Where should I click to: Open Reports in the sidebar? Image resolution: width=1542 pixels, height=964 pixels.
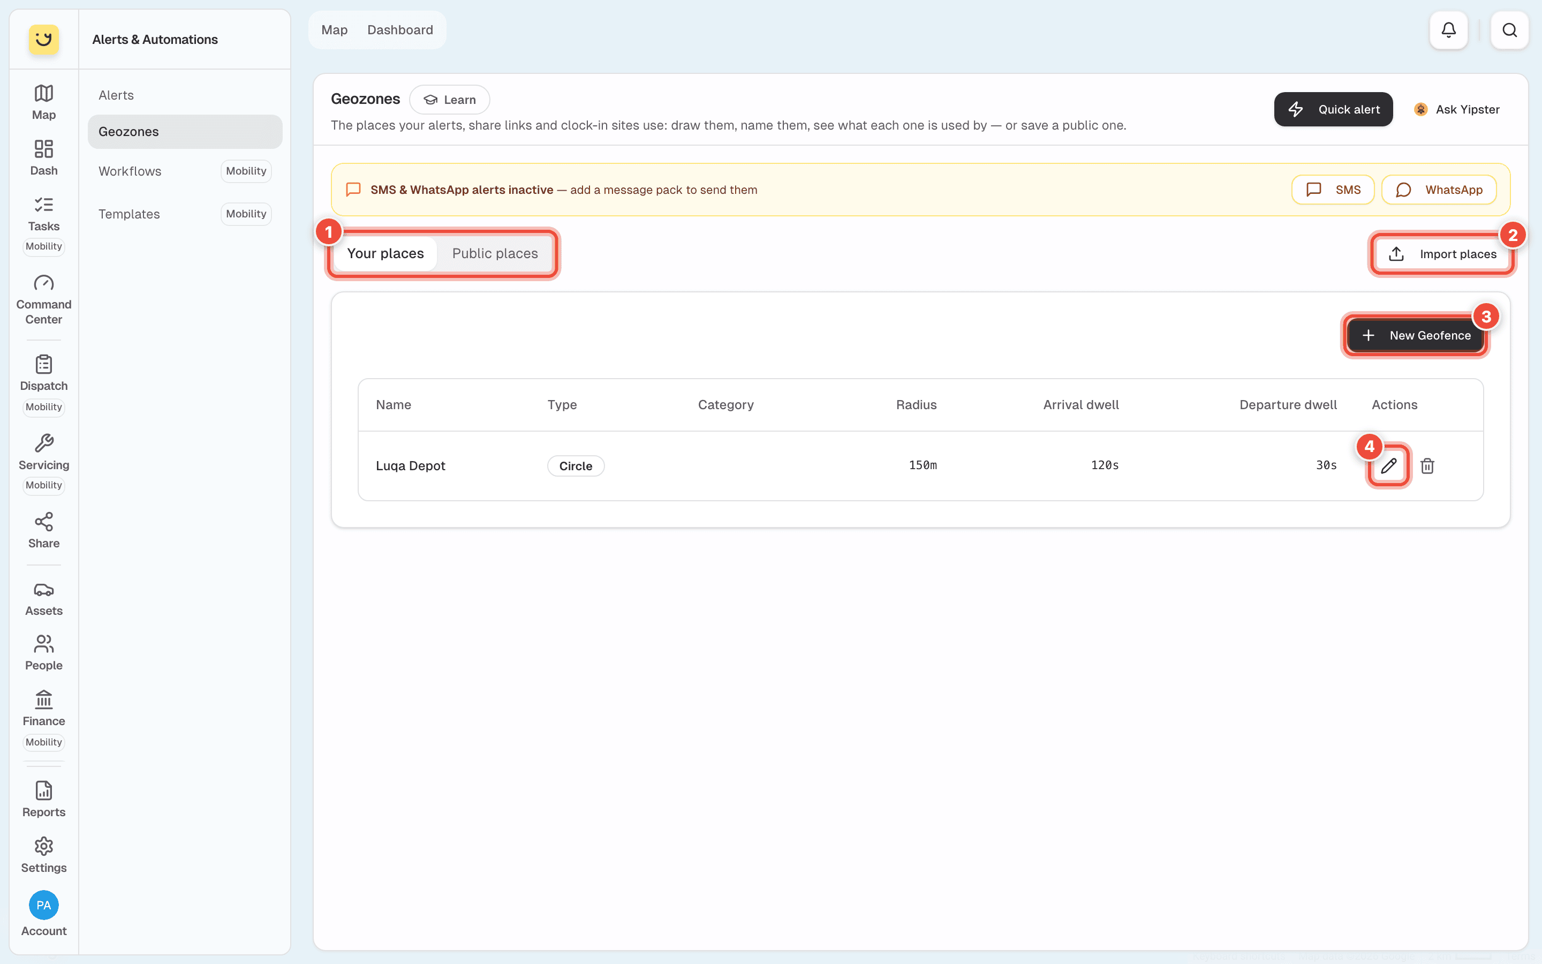click(43, 799)
